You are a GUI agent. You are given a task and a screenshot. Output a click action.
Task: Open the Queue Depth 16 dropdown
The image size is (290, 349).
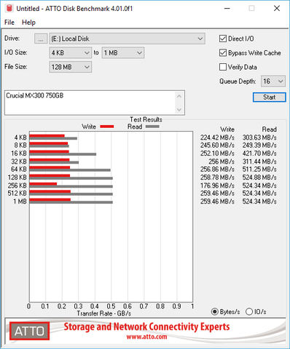point(273,81)
